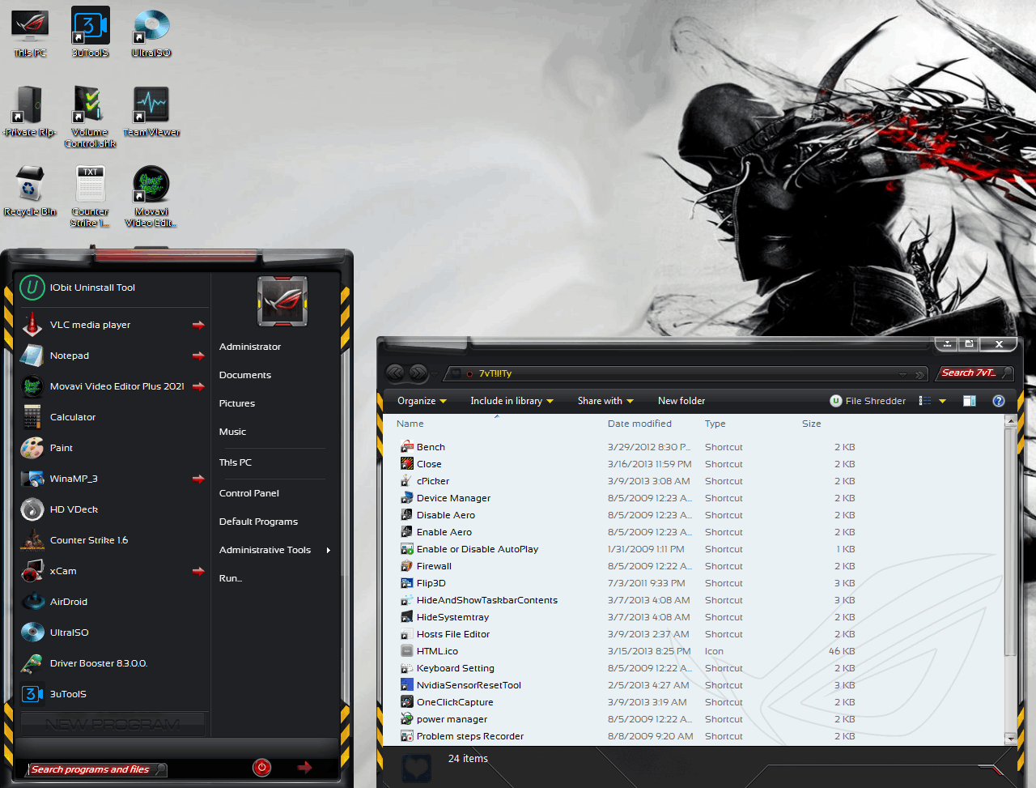This screenshot has width=1036, height=788.
Task: Click the explorer Search 7vT field
Action: (976, 373)
